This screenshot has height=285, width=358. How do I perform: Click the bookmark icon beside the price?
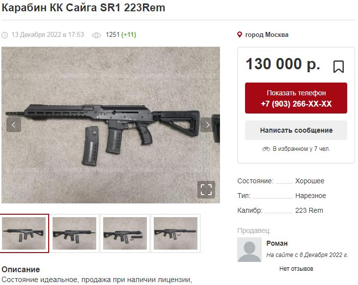(x=338, y=66)
